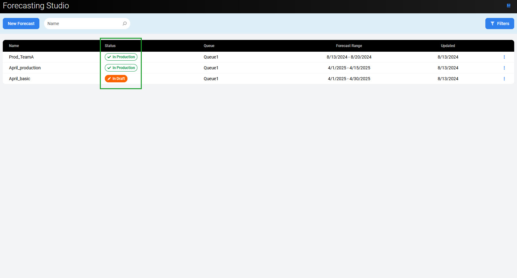Open the three-dot menu for Prod_TeamA
517x278 pixels.
pyautogui.click(x=504, y=57)
